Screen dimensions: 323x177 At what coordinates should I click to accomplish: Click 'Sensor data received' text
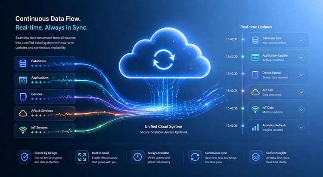pos(275,77)
